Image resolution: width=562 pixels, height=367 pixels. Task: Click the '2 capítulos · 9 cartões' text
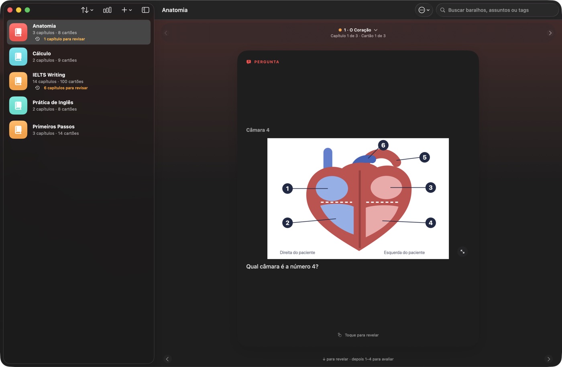55,60
